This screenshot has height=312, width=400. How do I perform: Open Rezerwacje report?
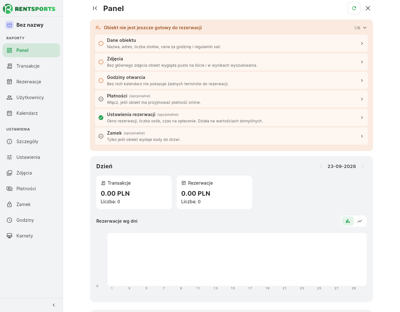click(x=31, y=82)
